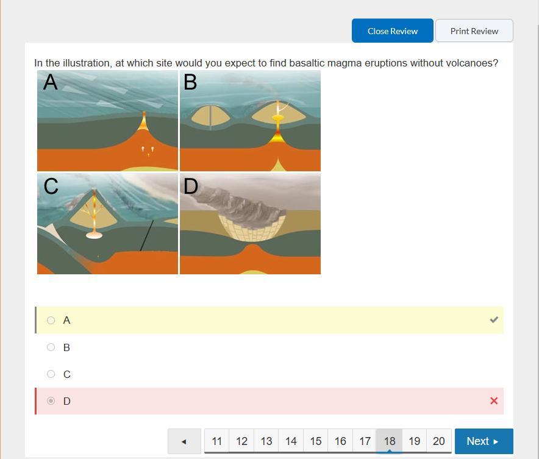Click the Close Review button
The height and width of the screenshot is (459, 539).
pos(392,31)
